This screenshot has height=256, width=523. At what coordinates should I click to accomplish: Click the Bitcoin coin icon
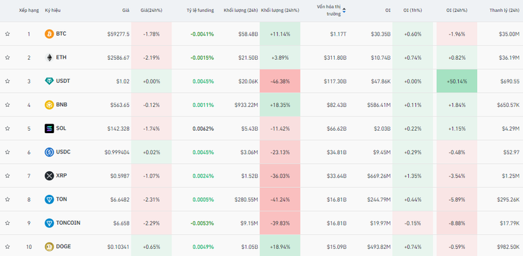point(49,34)
